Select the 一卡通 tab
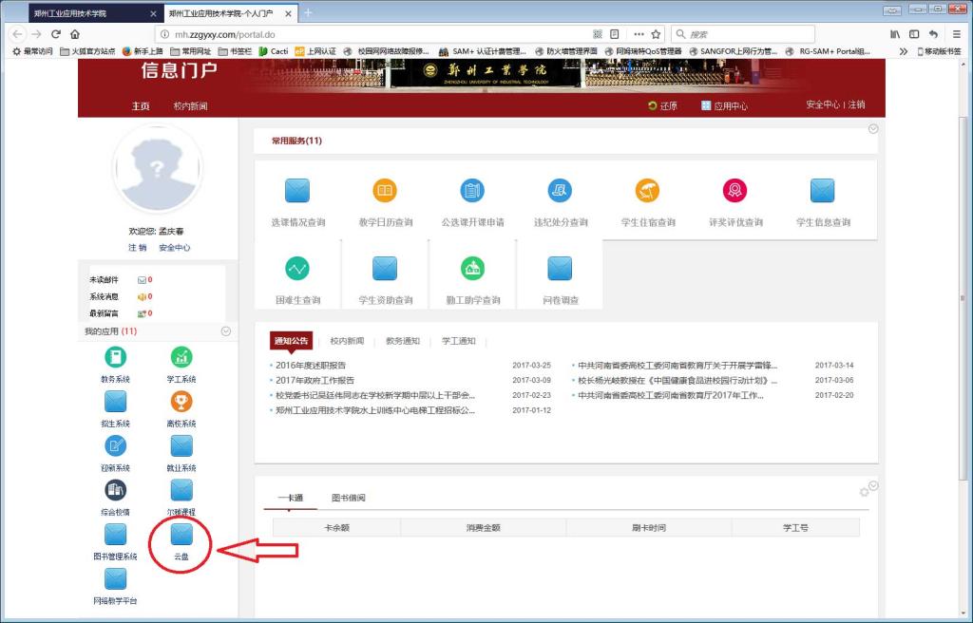The width and height of the screenshot is (973, 623). 291,498
